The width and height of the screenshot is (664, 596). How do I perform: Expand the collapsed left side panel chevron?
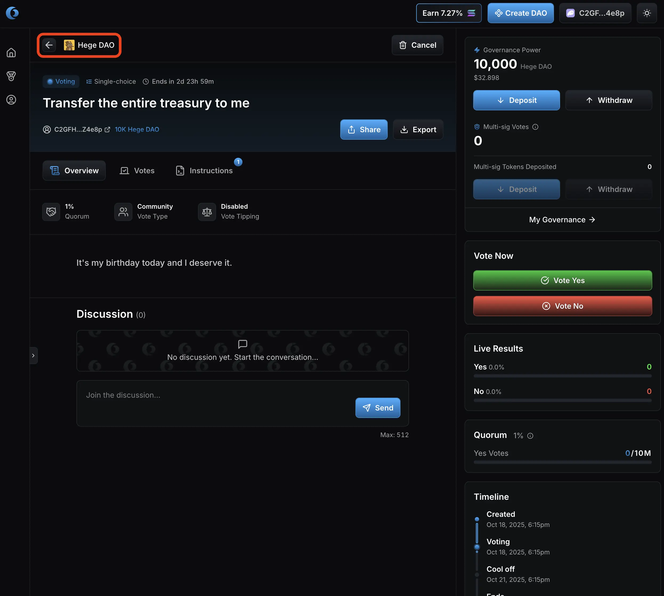(x=33, y=355)
